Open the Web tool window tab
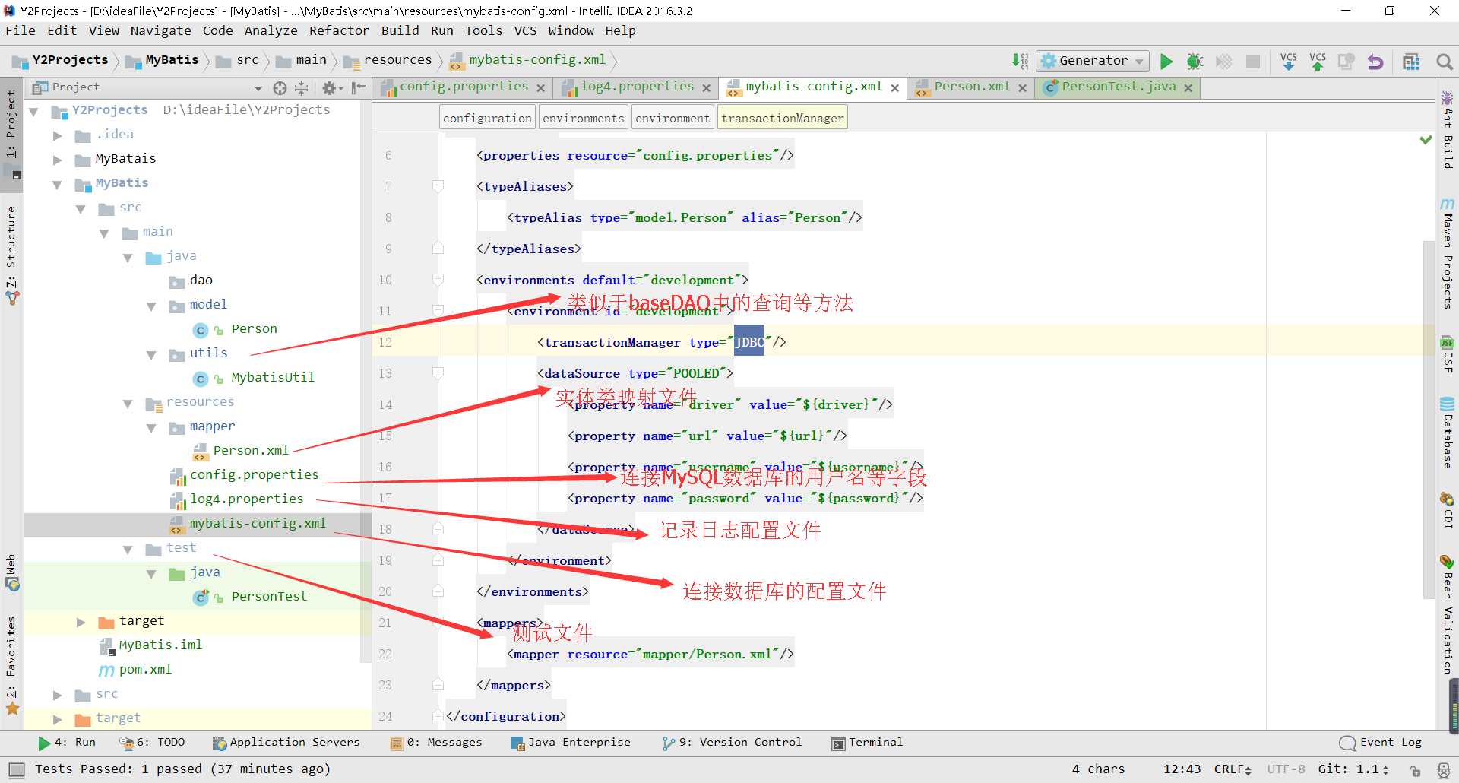Viewport: 1459px width, 783px height. coord(11,572)
